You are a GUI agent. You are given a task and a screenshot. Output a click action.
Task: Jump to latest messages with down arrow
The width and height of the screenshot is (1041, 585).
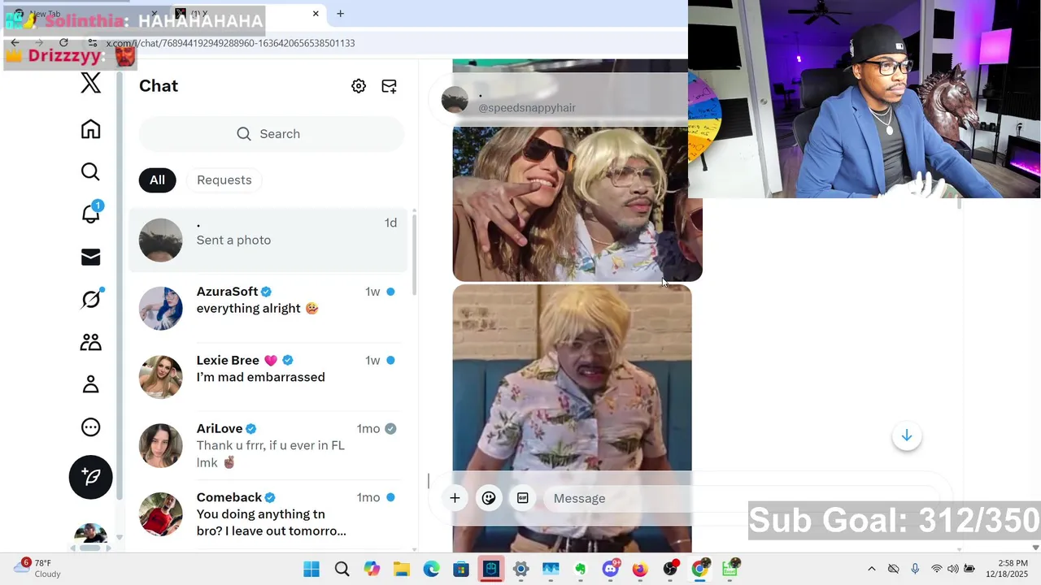coord(907,436)
